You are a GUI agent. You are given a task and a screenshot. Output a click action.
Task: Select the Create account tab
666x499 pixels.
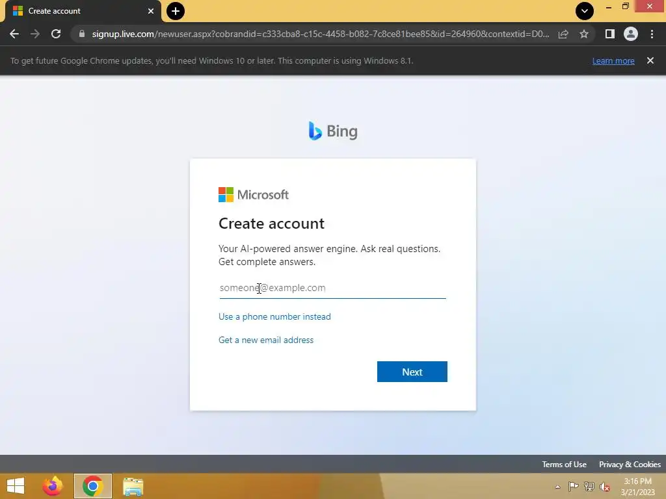tap(83, 11)
